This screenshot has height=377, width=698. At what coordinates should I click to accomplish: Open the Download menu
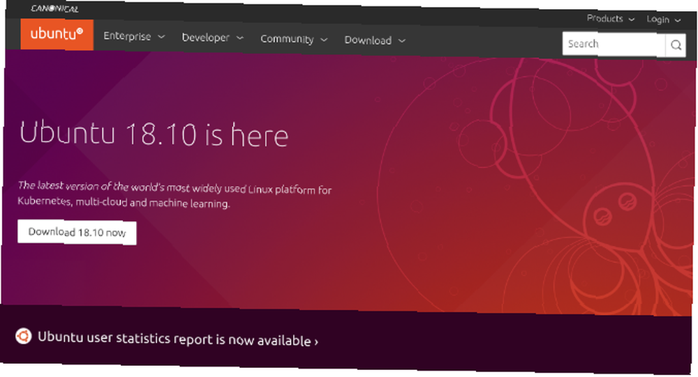click(x=375, y=40)
